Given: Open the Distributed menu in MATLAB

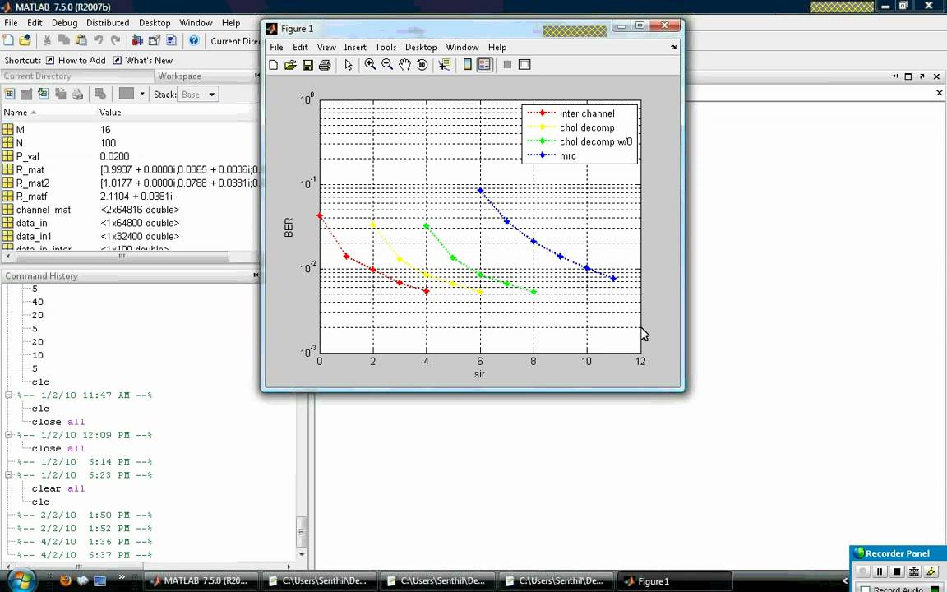Looking at the screenshot, I should point(108,23).
